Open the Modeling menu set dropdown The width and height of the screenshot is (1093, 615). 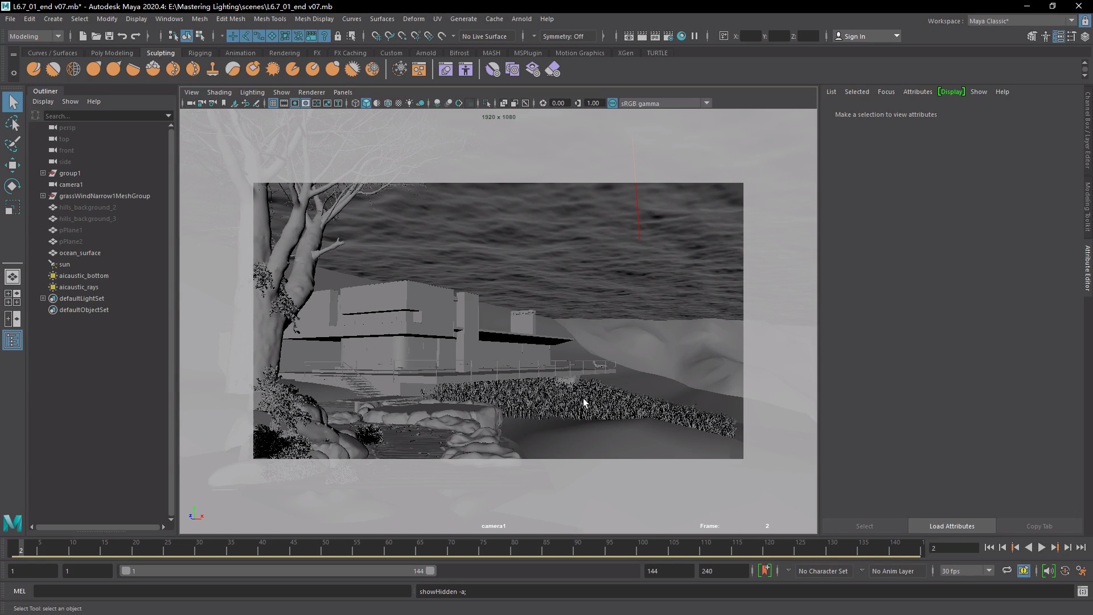coord(35,36)
